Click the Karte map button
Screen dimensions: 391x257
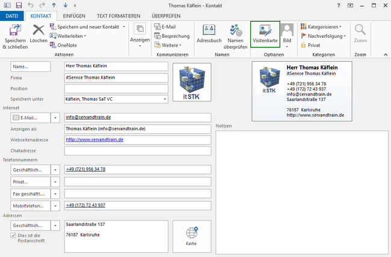pyautogui.click(x=192, y=237)
